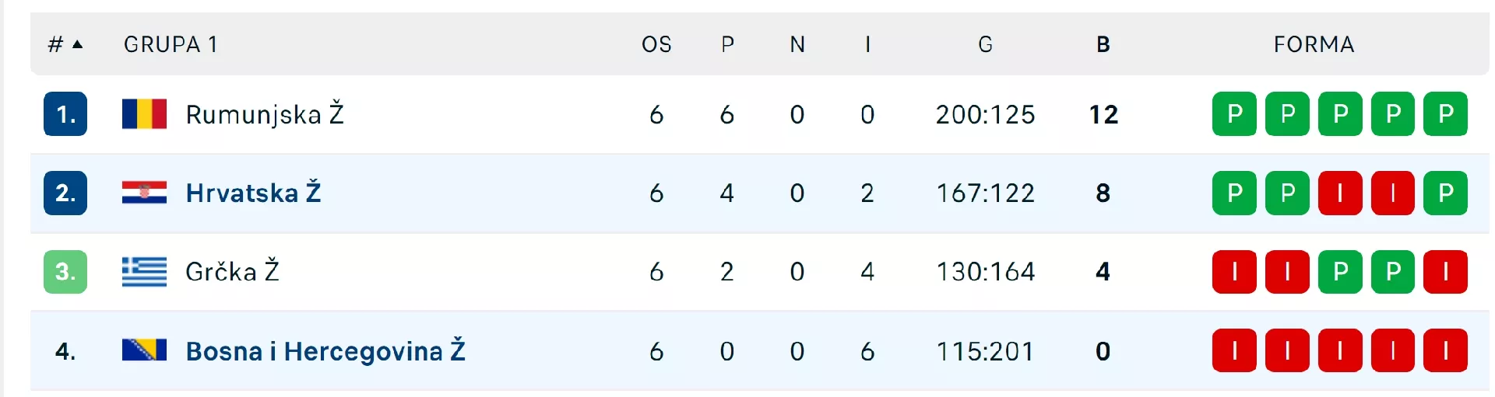This screenshot has width=1495, height=397.
Task: Click the Bosnia and Herzegovina flag icon
Action: (144, 350)
